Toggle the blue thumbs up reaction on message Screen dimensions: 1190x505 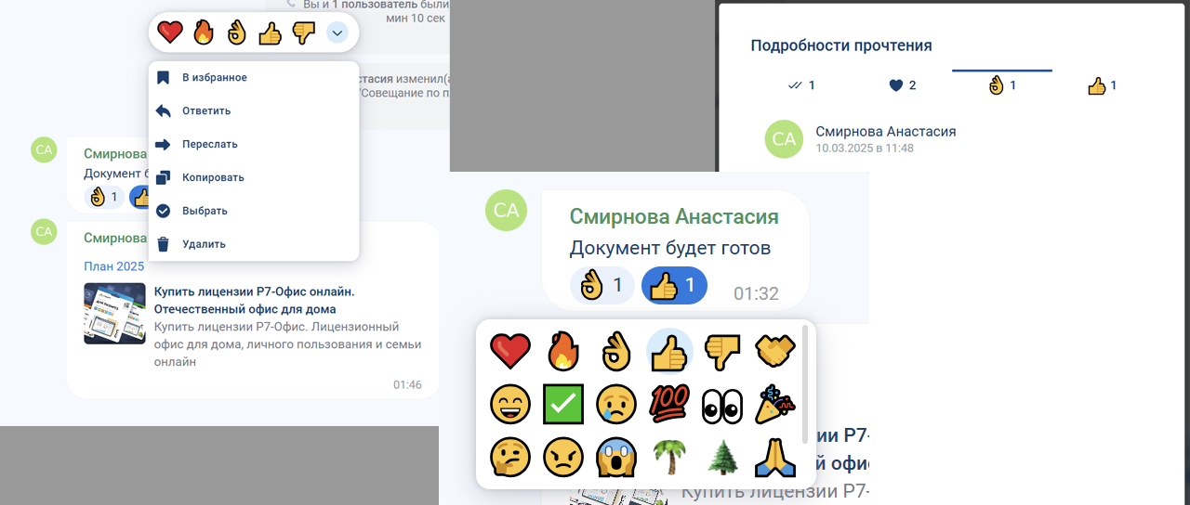click(x=674, y=286)
